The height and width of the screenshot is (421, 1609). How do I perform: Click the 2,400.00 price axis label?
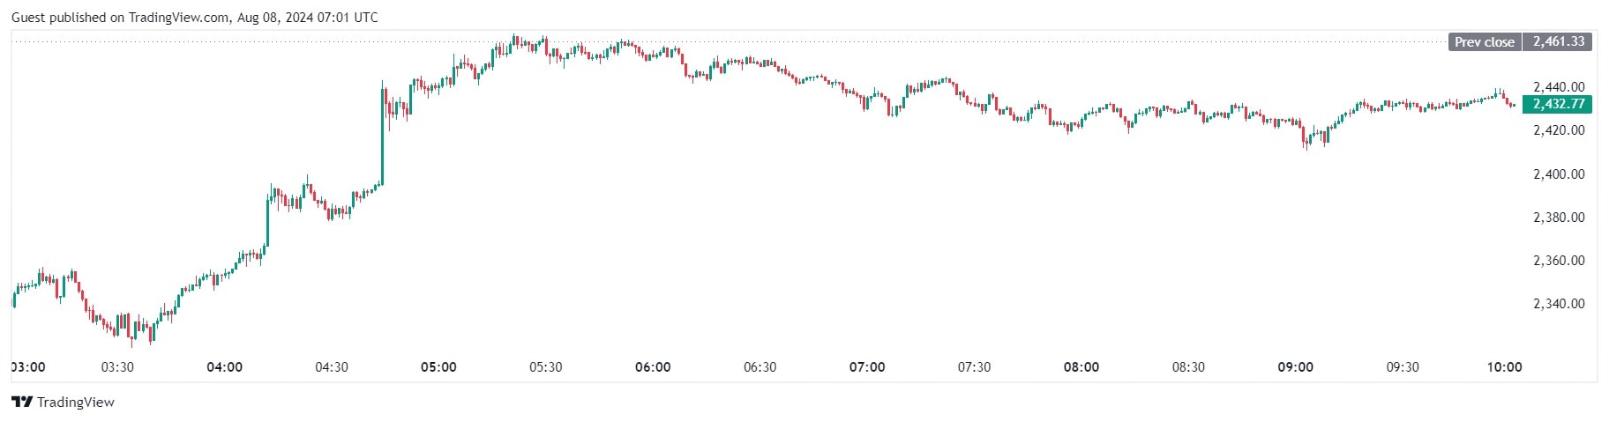click(x=1558, y=174)
